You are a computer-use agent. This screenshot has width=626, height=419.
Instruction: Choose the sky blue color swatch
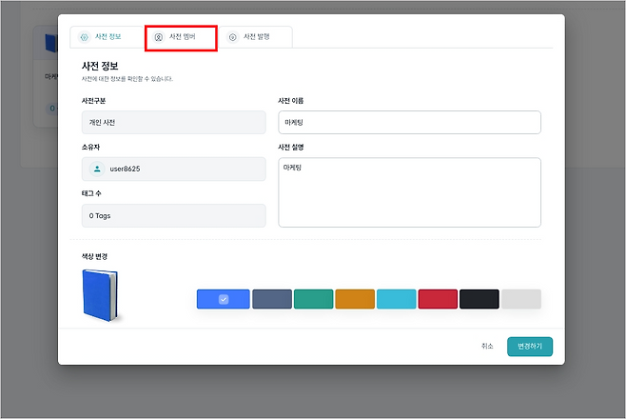(x=396, y=299)
